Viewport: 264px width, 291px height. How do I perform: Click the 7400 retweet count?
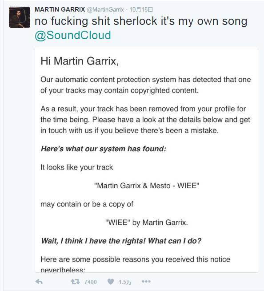tap(90, 282)
